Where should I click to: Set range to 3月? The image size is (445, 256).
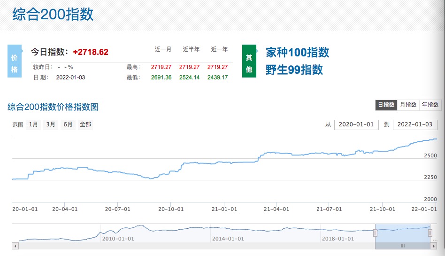click(x=51, y=124)
